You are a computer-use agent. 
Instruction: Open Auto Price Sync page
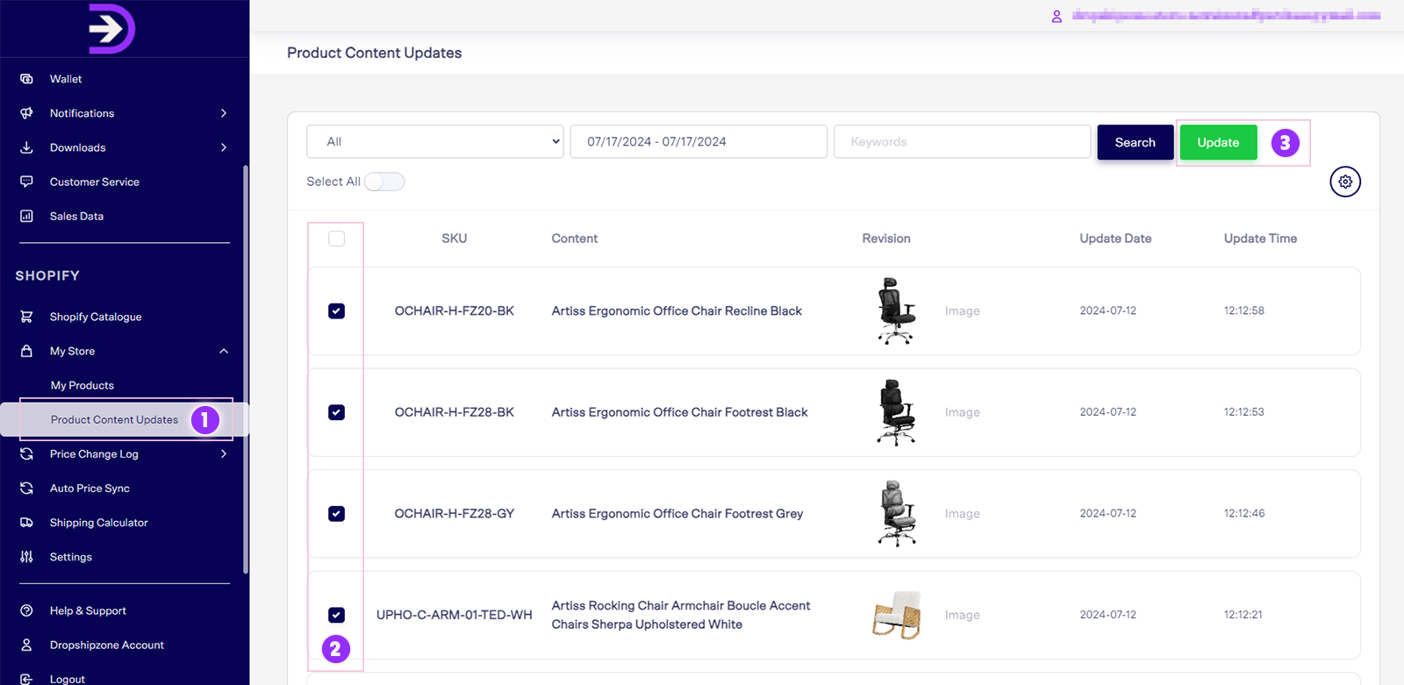click(90, 488)
